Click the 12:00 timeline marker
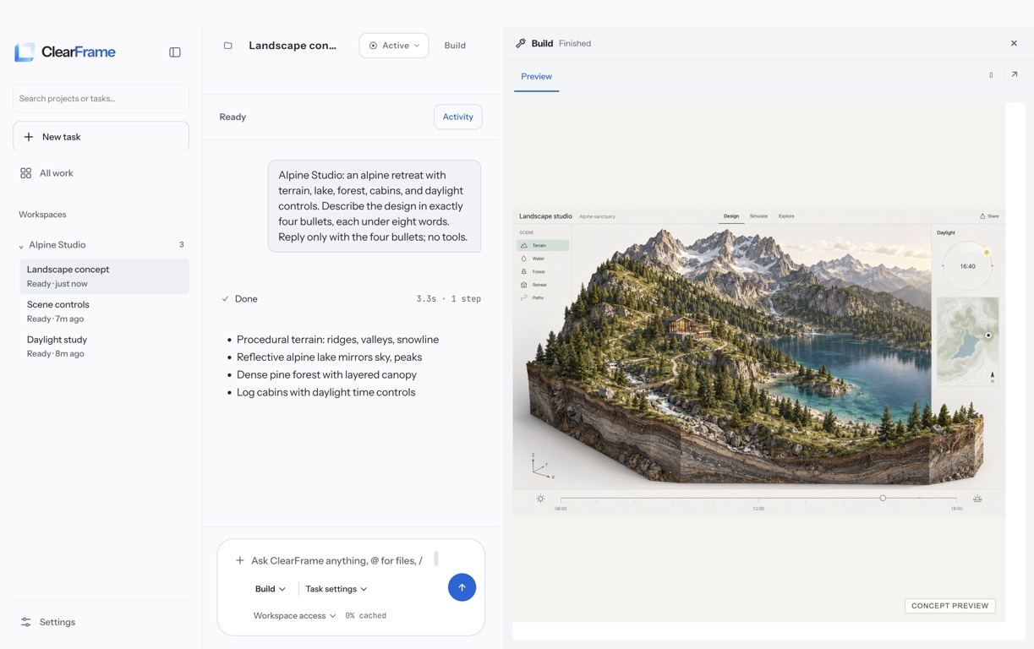Viewport: 1034px width, 649px height. pos(758,509)
